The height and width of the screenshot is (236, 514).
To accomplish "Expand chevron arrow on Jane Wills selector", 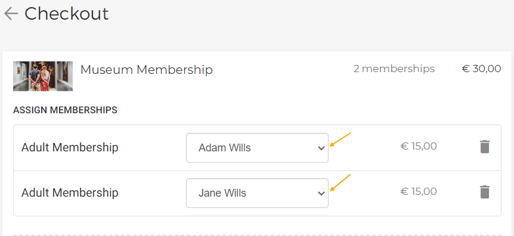I will click(321, 193).
